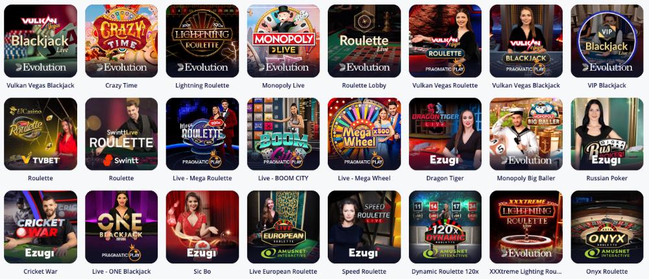This screenshot has height=279, width=649.
Task: Launch Dynamic Roulette 120x thumbnail
Action: click(x=445, y=227)
